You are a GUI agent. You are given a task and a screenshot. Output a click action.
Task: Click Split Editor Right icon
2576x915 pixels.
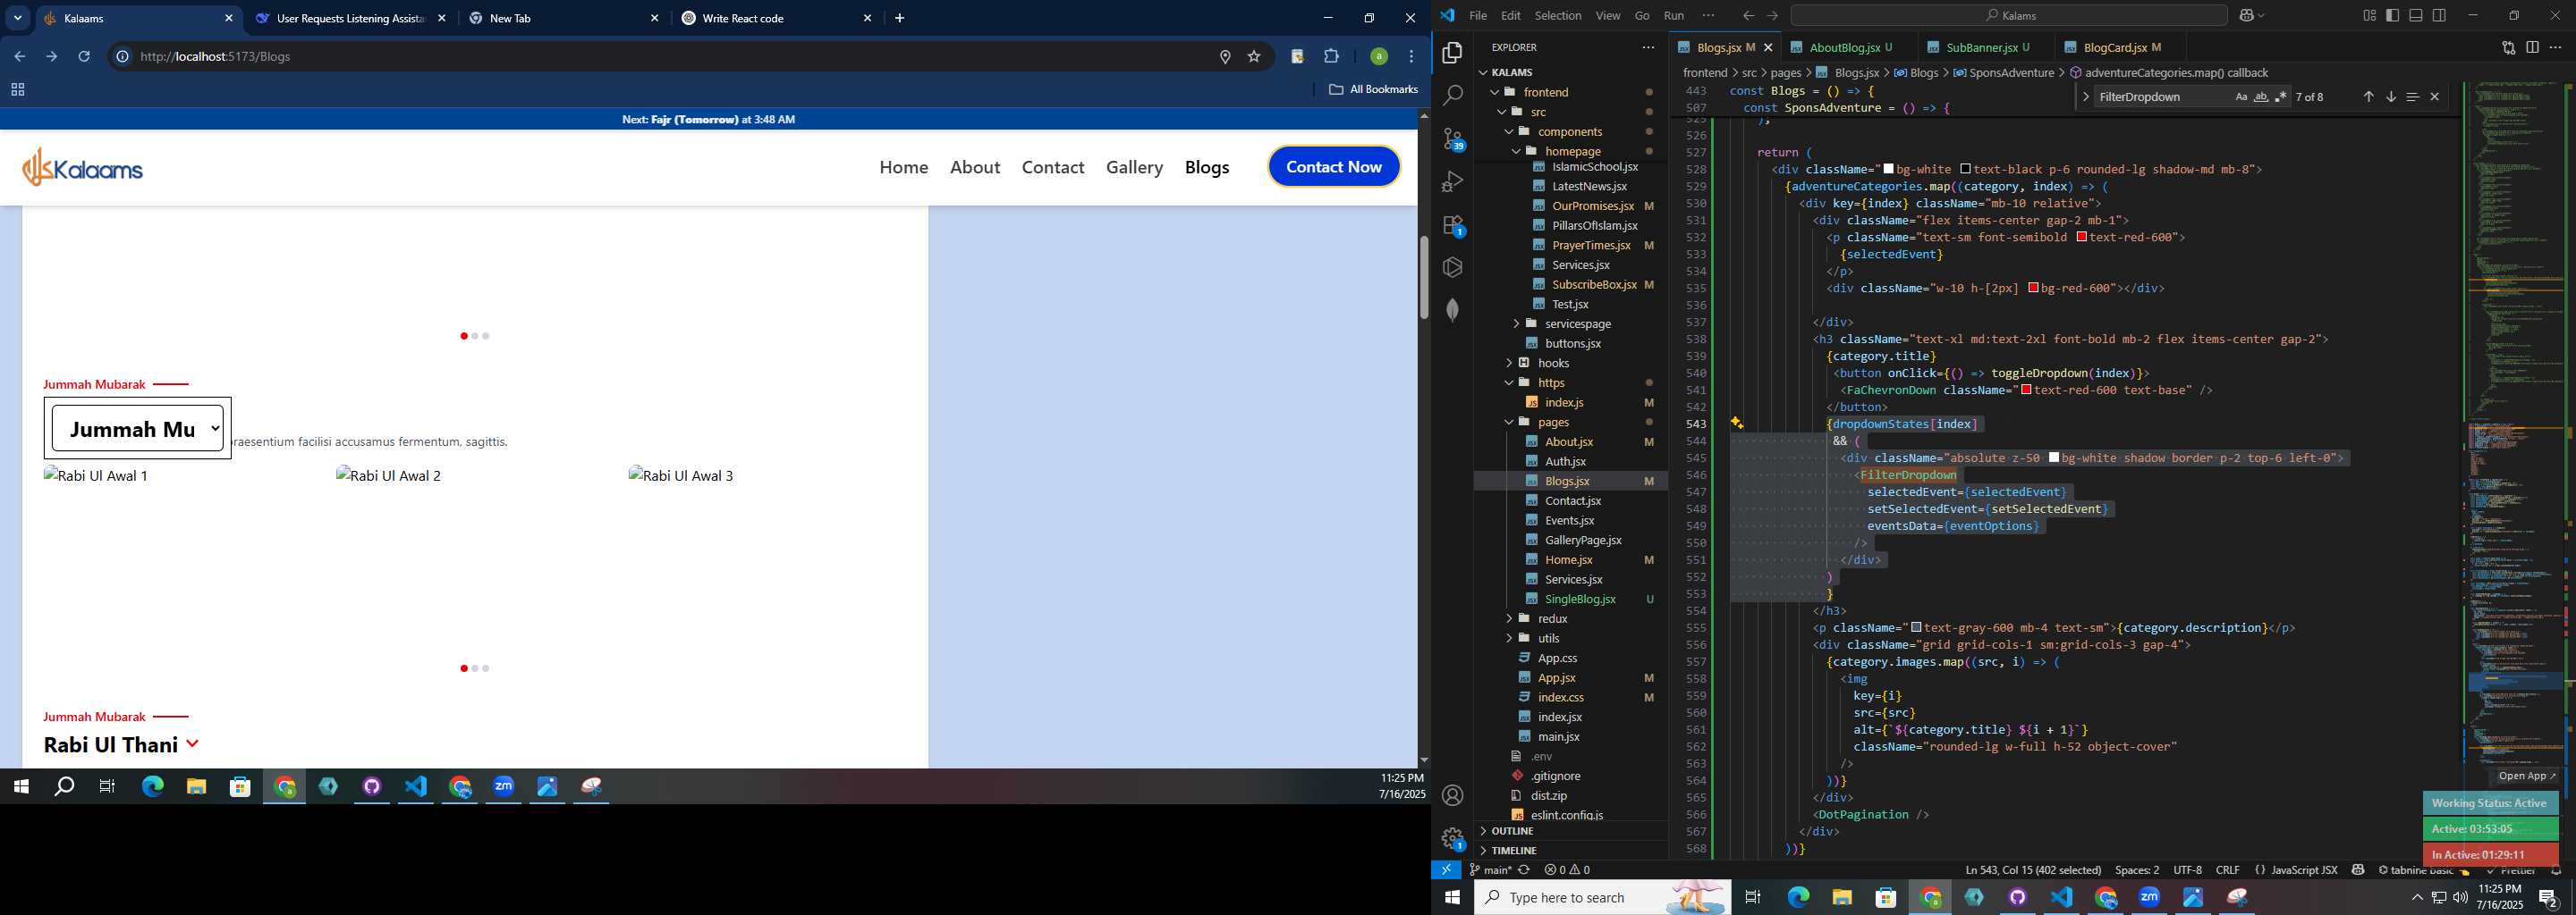tap(2532, 47)
